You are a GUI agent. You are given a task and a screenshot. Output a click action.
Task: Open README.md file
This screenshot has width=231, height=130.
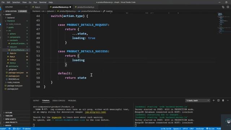[x=14, y=79]
